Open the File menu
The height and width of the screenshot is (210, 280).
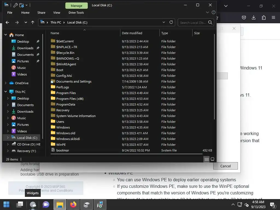[10, 13]
